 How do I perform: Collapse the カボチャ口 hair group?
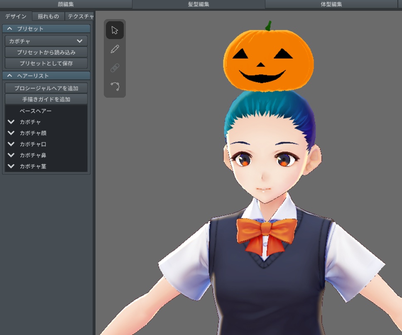point(11,144)
